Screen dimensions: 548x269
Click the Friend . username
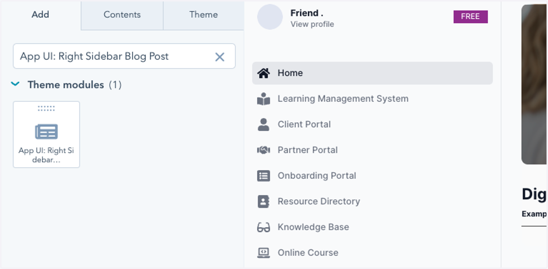click(x=307, y=13)
